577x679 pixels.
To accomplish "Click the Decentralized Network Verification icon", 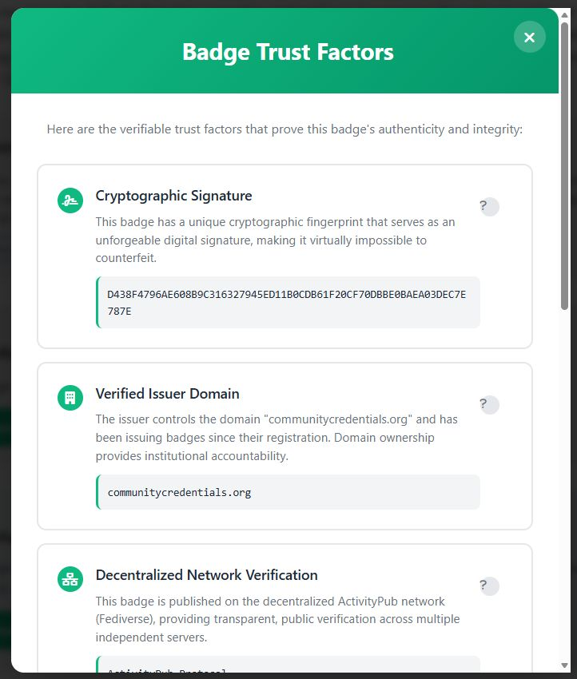I will click(x=70, y=579).
